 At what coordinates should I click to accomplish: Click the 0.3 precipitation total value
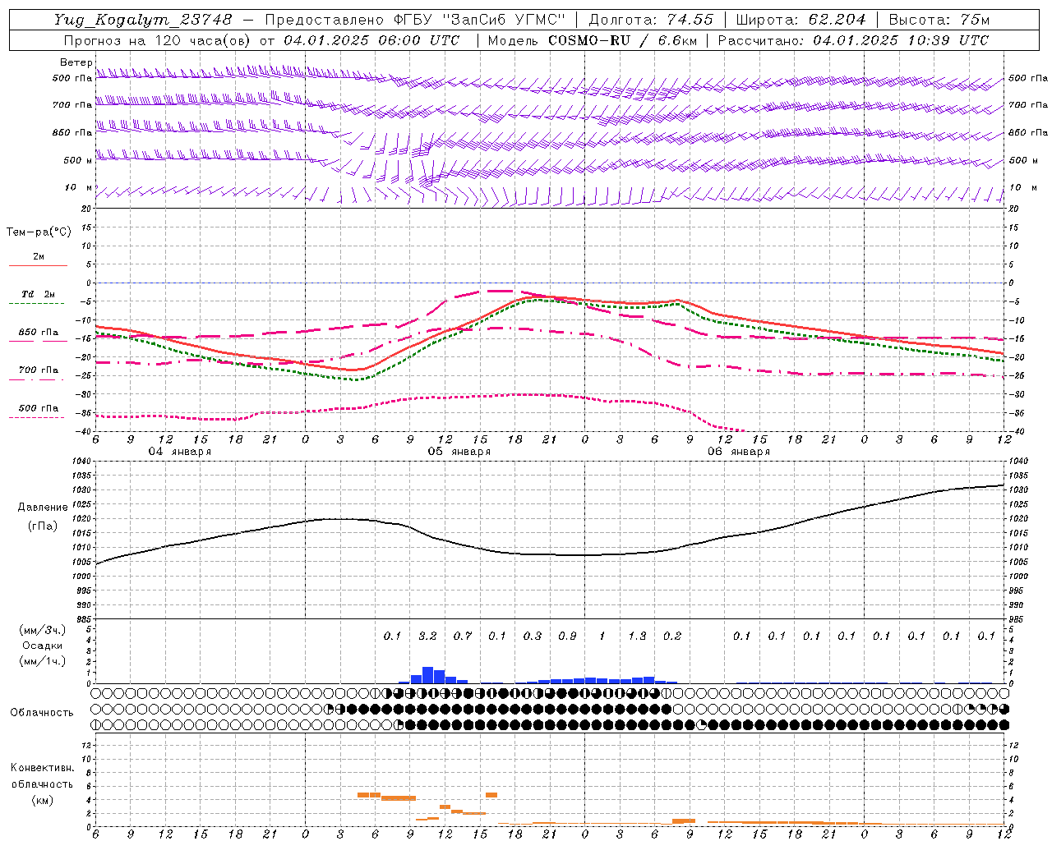point(533,636)
